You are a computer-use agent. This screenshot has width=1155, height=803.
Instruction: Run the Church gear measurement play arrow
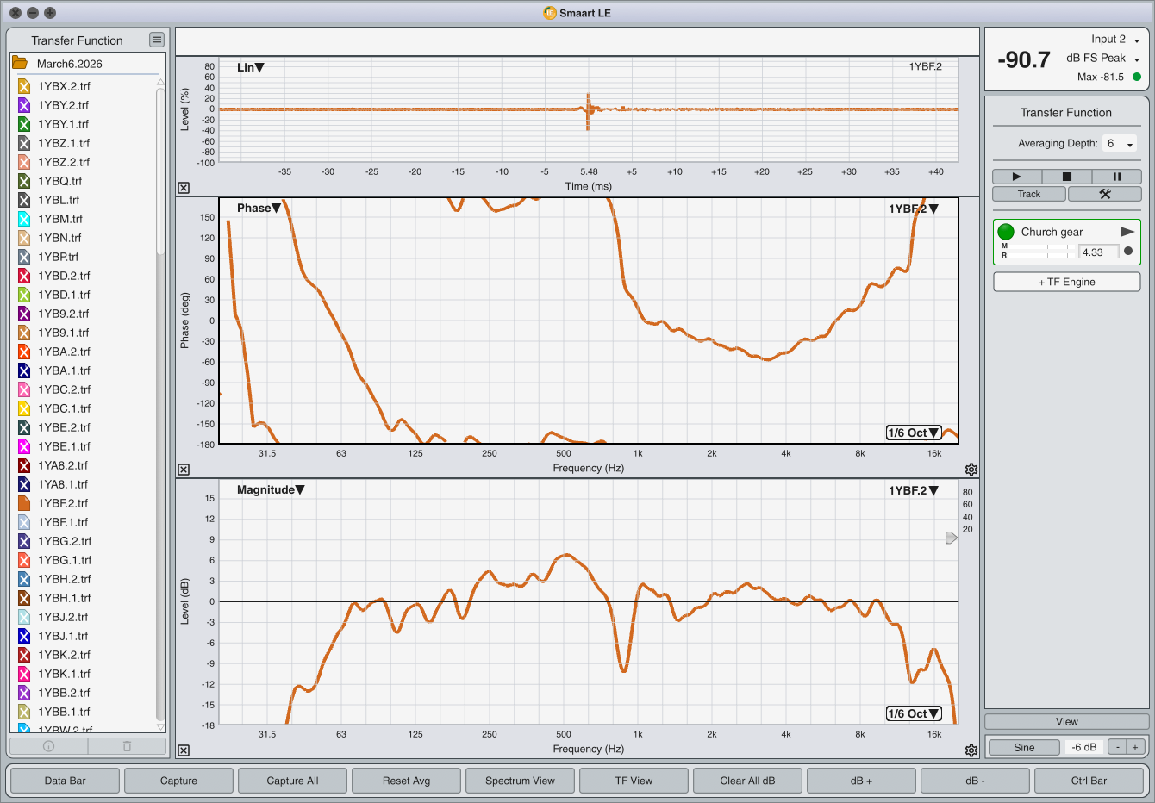point(1127,232)
